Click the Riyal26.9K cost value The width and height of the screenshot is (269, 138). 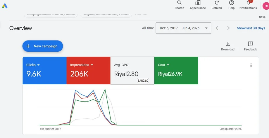click(x=170, y=74)
